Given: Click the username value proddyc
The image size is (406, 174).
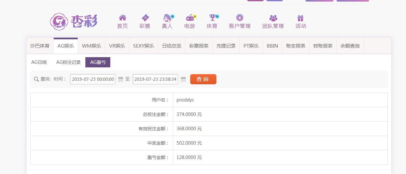Looking at the screenshot, I should (185, 100).
